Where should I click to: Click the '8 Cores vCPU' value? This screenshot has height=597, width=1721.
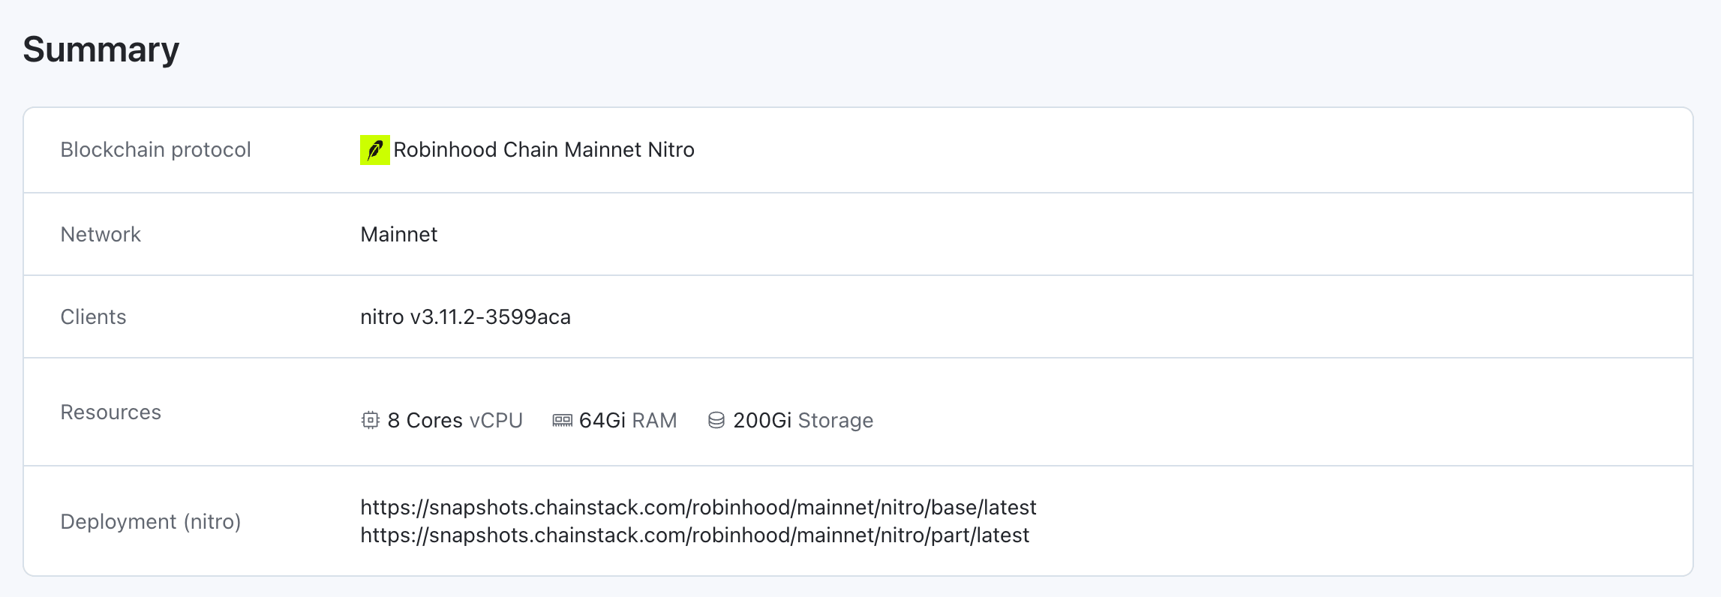click(455, 421)
